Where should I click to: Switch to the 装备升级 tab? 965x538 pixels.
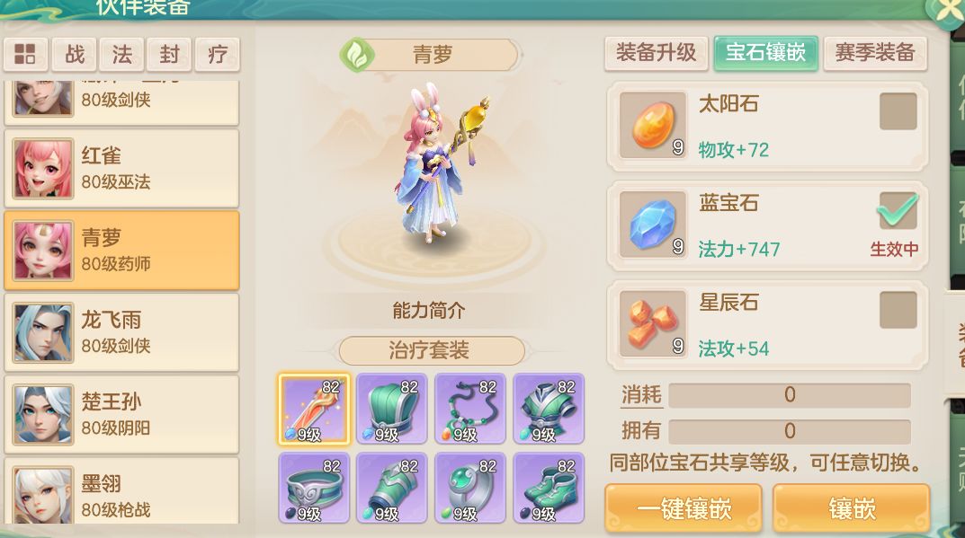[x=656, y=54]
